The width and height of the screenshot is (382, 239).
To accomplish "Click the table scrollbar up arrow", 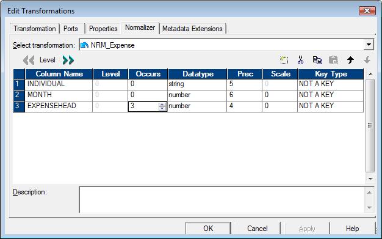I will coord(370,74).
